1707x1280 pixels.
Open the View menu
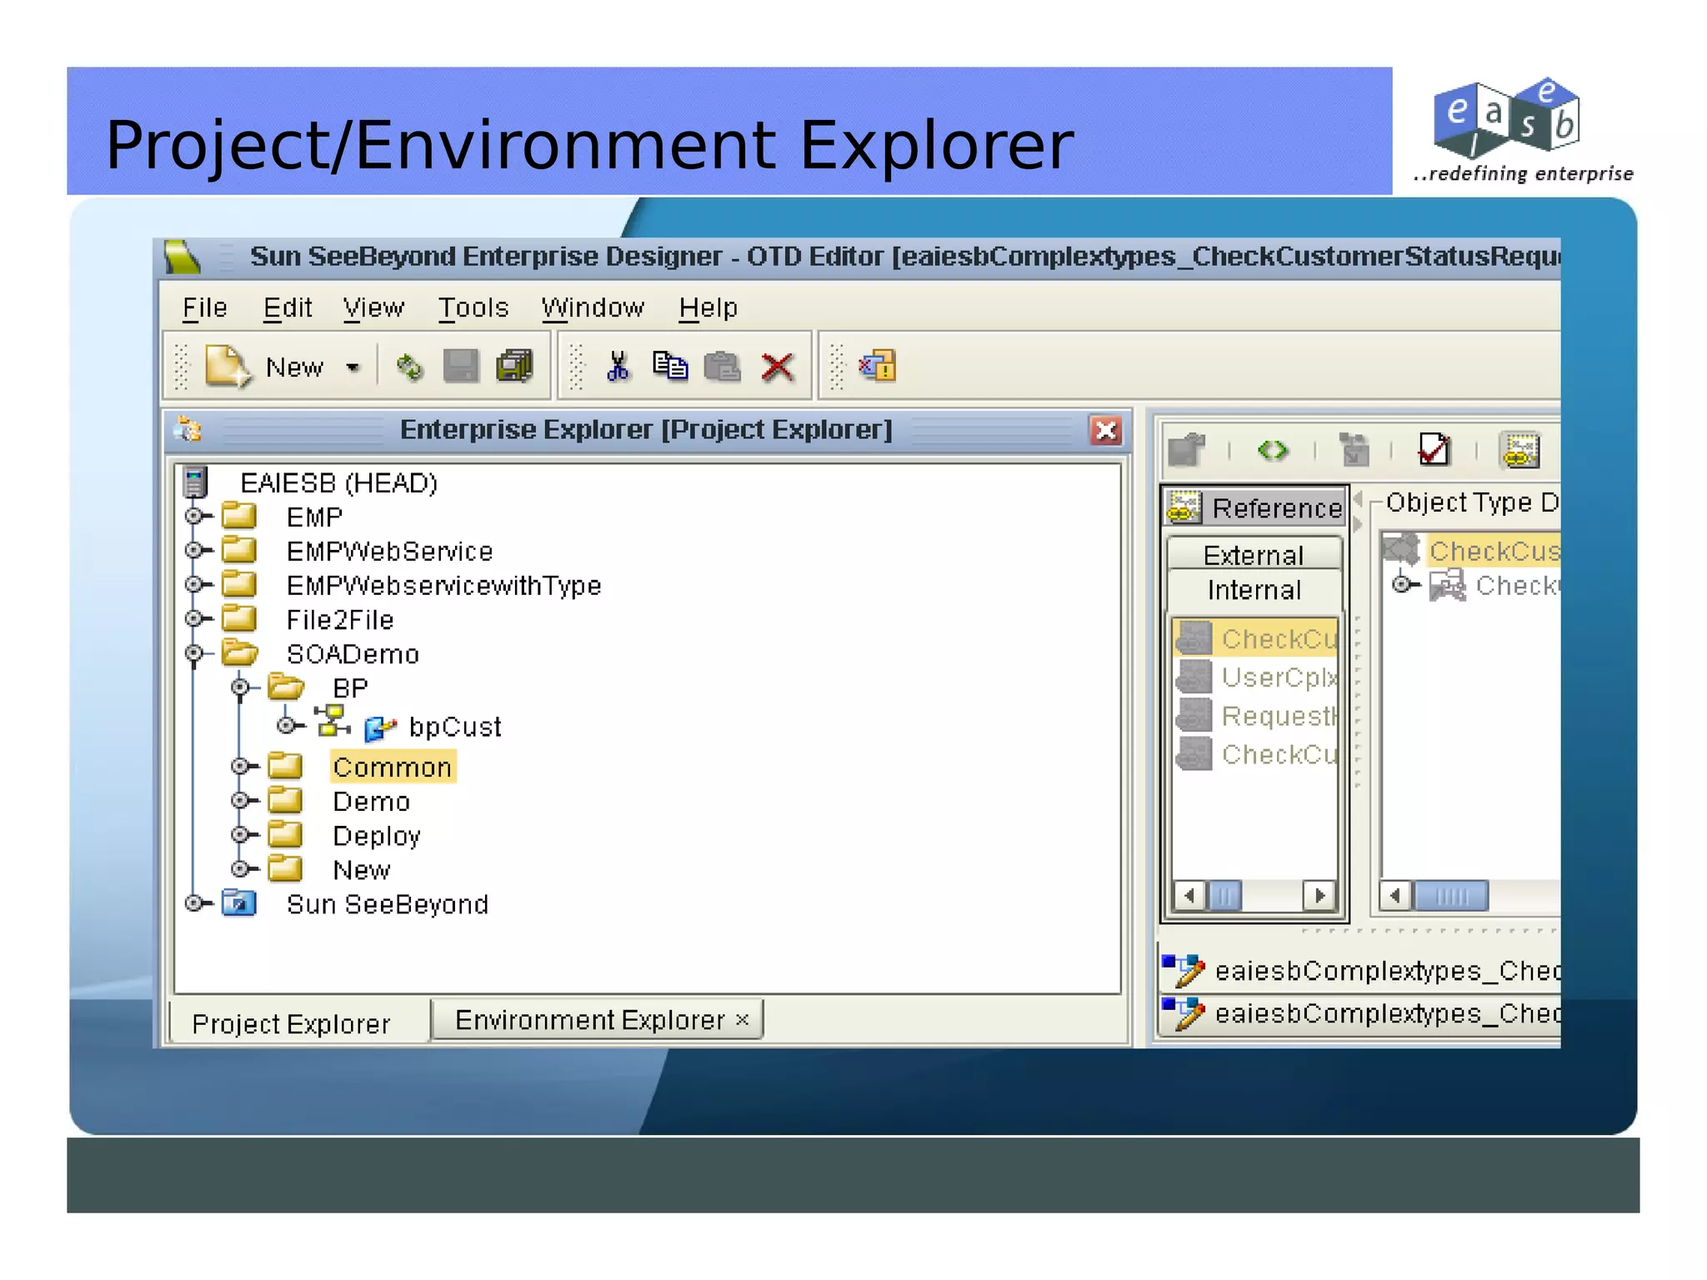[373, 307]
